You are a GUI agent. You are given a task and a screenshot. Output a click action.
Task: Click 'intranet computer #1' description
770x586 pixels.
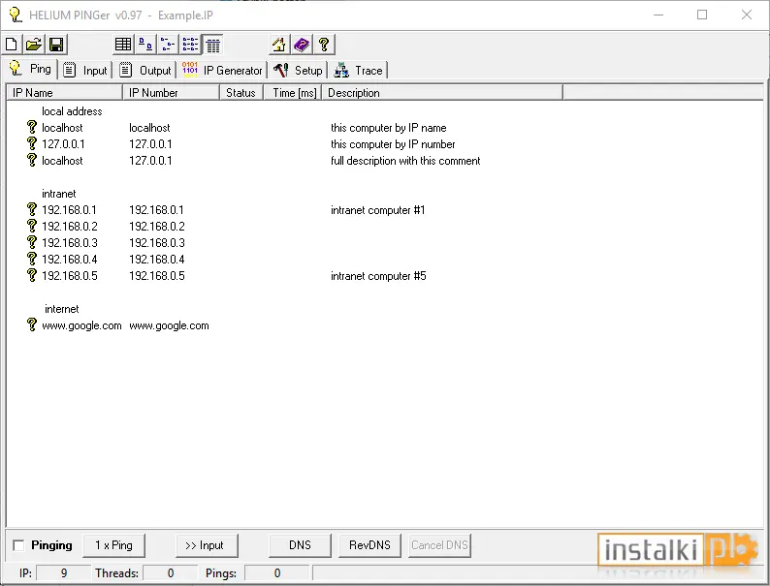(377, 210)
